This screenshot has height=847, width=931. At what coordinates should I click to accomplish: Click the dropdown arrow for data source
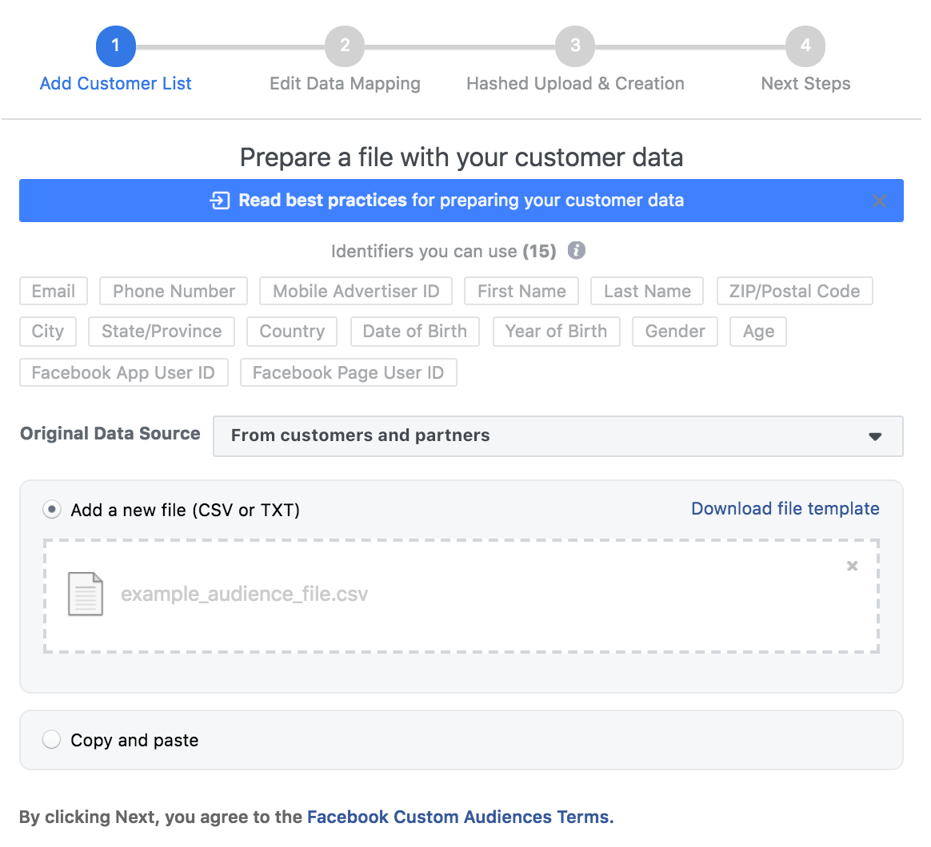[x=875, y=436]
